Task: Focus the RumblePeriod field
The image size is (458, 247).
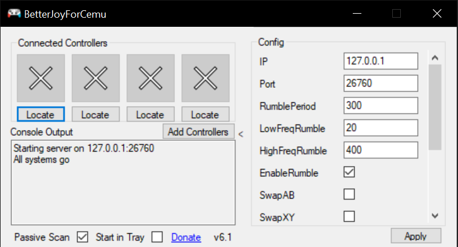Action: [x=381, y=106]
